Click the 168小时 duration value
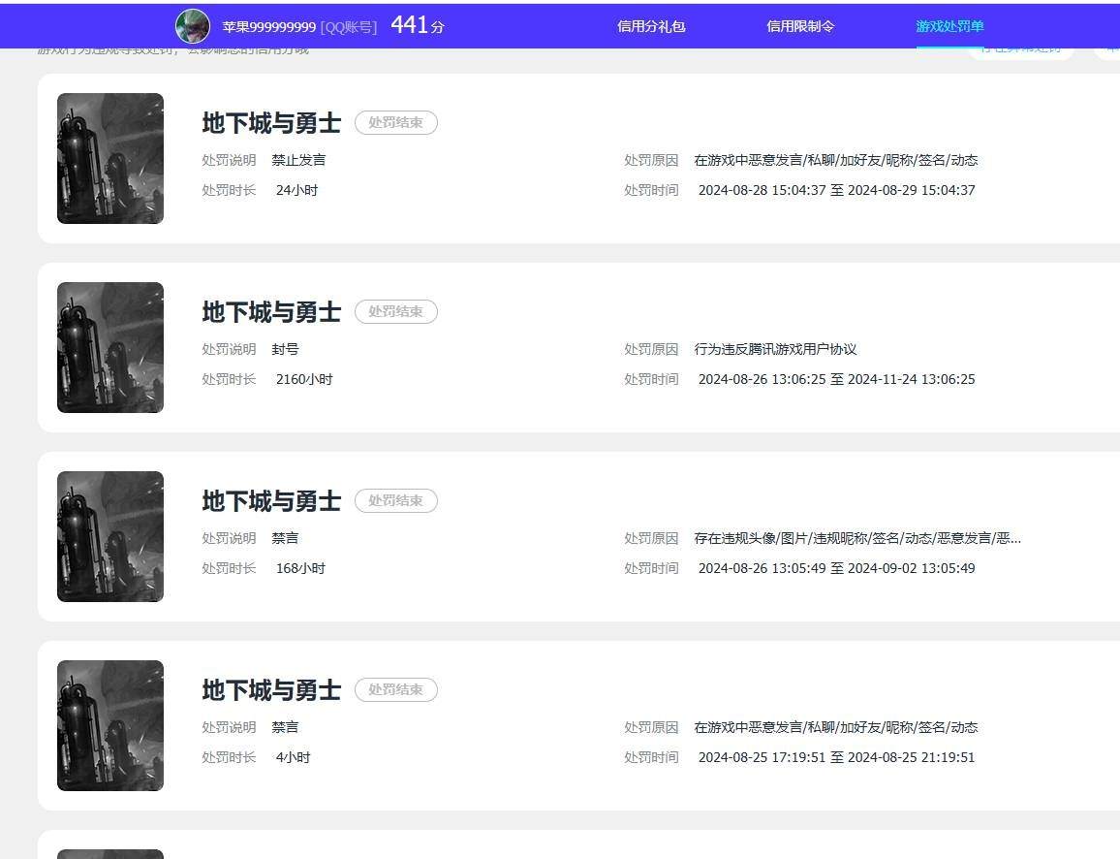The image size is (1120, 859). [300, 568]
